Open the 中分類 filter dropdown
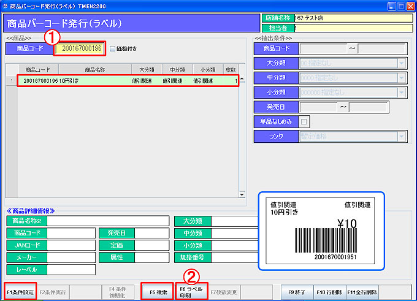Image resolution: width=417 pixels, height=301 pixels. (x=401, y=78)
